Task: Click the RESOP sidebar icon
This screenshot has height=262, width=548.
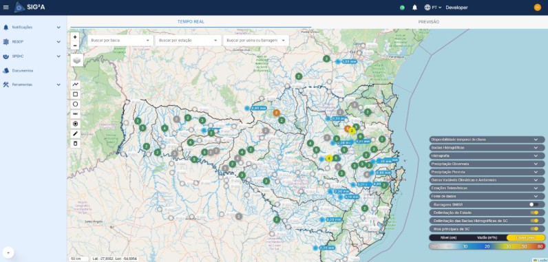Action: pos(6,41)
